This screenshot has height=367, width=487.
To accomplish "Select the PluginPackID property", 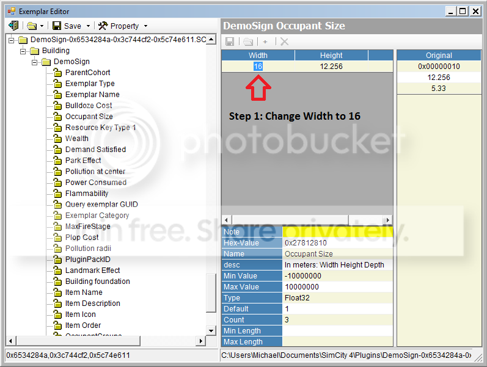I will (87, 260).
